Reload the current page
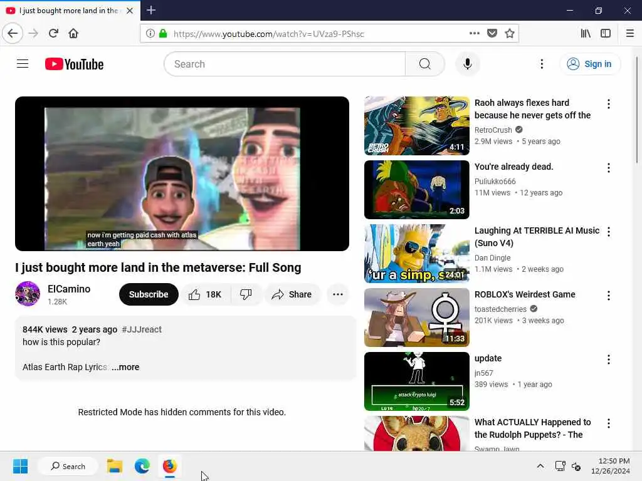 pyautogui.click(x=53, y=33)
